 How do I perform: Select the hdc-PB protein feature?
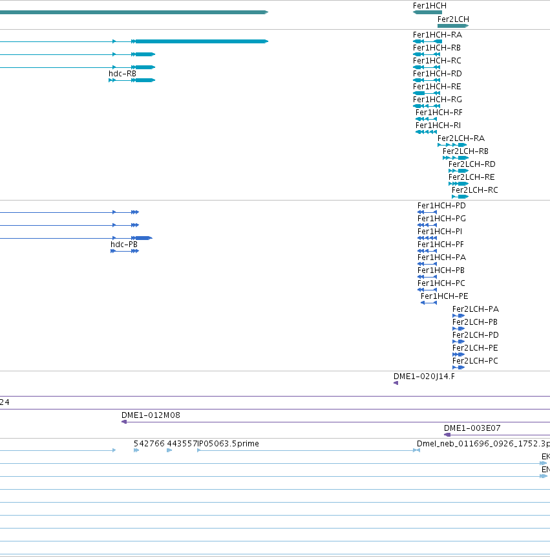[125, 251]
